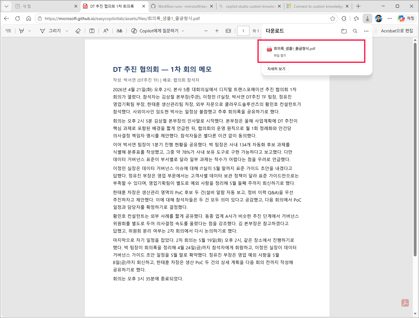Open the extensions puzzle icon

pyautogui.click(x=344, y=18)
